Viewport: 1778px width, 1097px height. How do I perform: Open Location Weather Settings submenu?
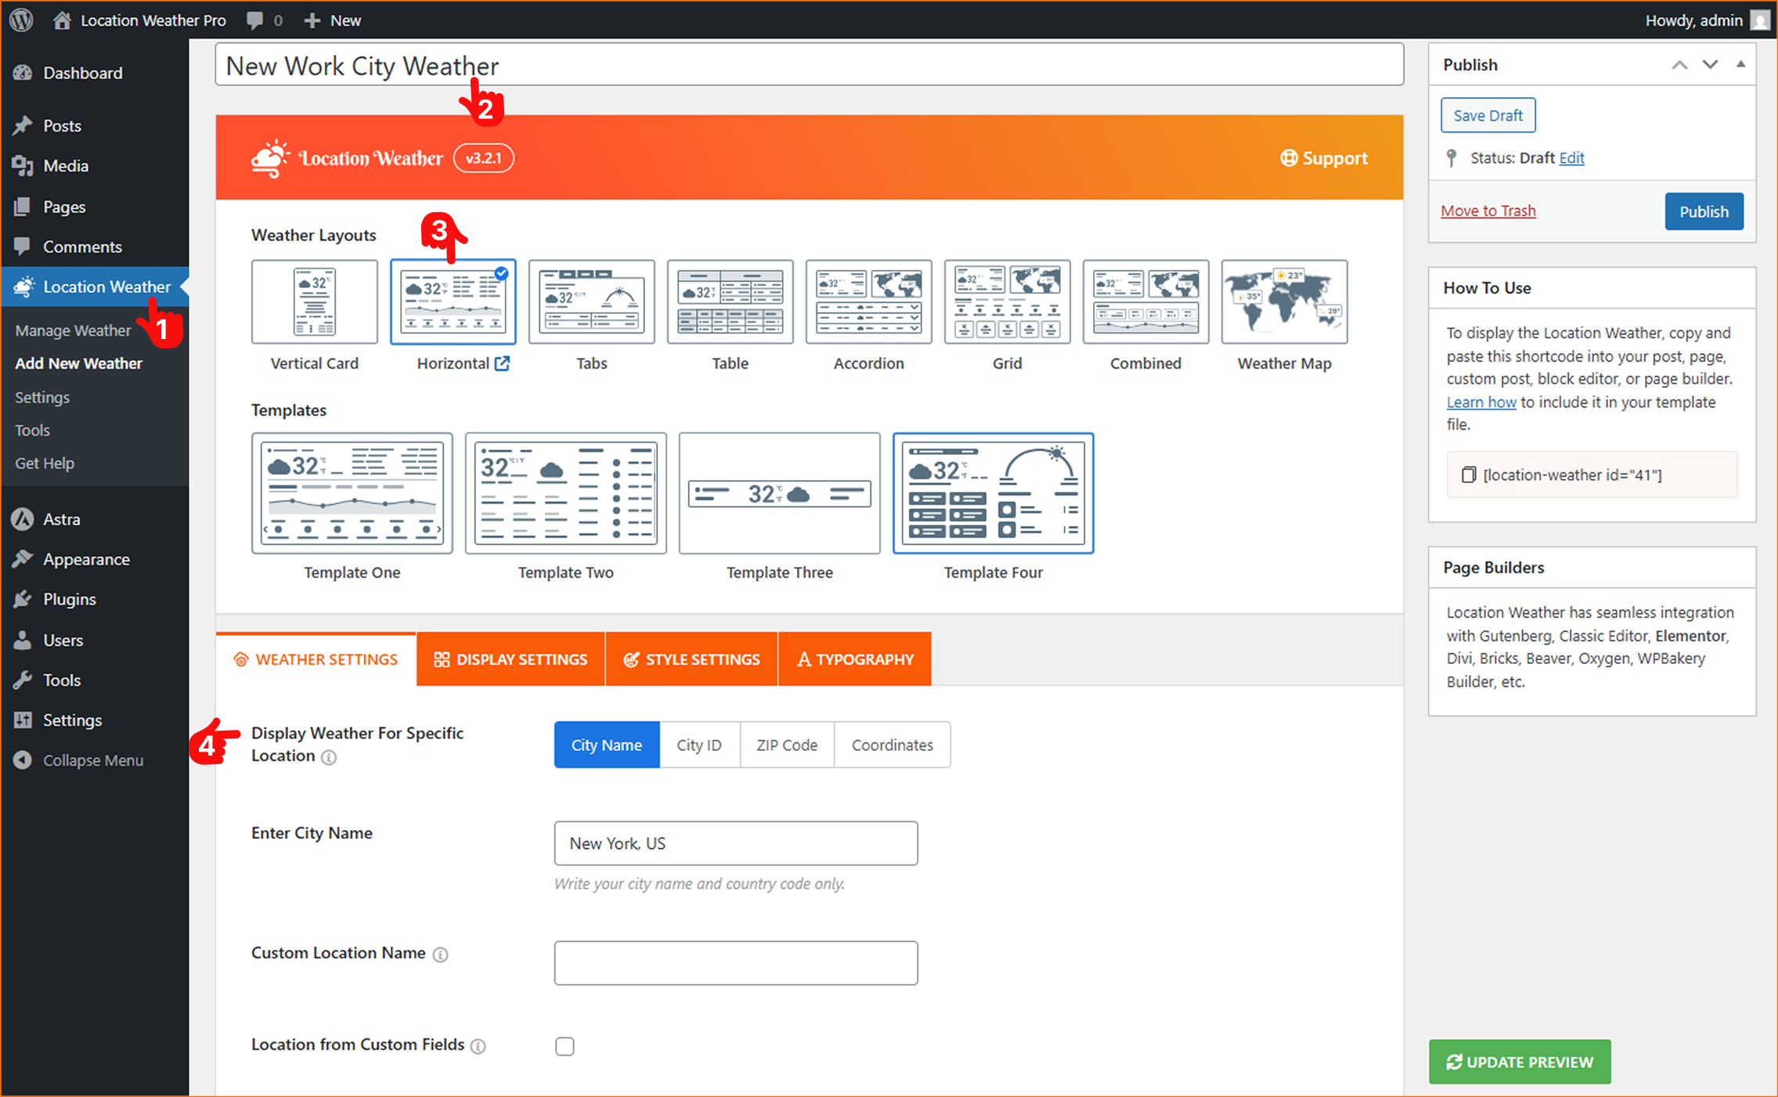(42, 397)
